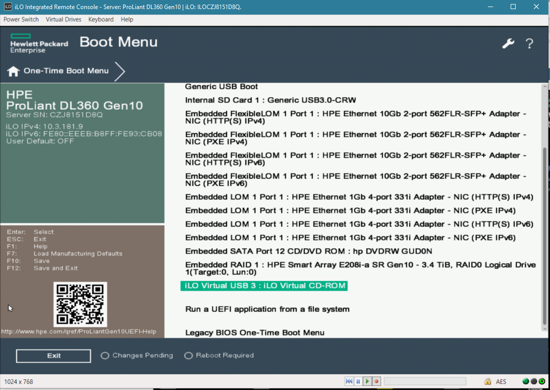This screenshot has height=390, width=550.
Task: Open the Power Switch menu
Action: pos(21,19)
